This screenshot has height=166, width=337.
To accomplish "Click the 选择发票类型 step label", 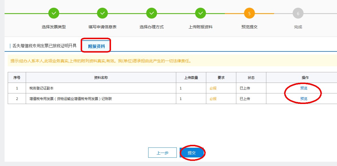I will click(54, 27).
